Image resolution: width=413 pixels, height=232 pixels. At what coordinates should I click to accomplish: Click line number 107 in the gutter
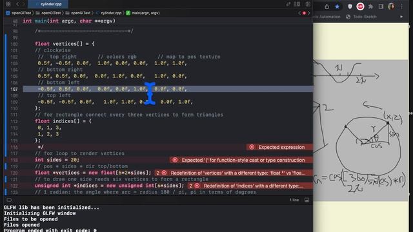14,89
